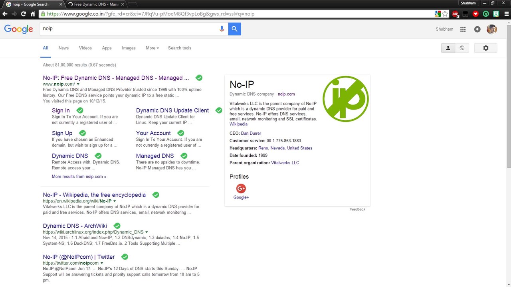Open Dynamic DNS Update Client sitelink
Image resolution: width=511 pixels, height=287 pixels.
pyautogui.click(x=172, y=110)
